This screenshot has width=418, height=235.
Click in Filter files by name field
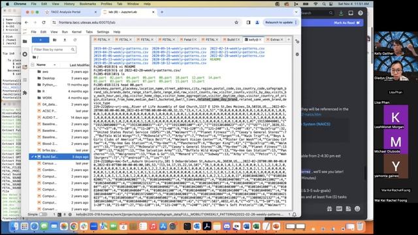54,50
